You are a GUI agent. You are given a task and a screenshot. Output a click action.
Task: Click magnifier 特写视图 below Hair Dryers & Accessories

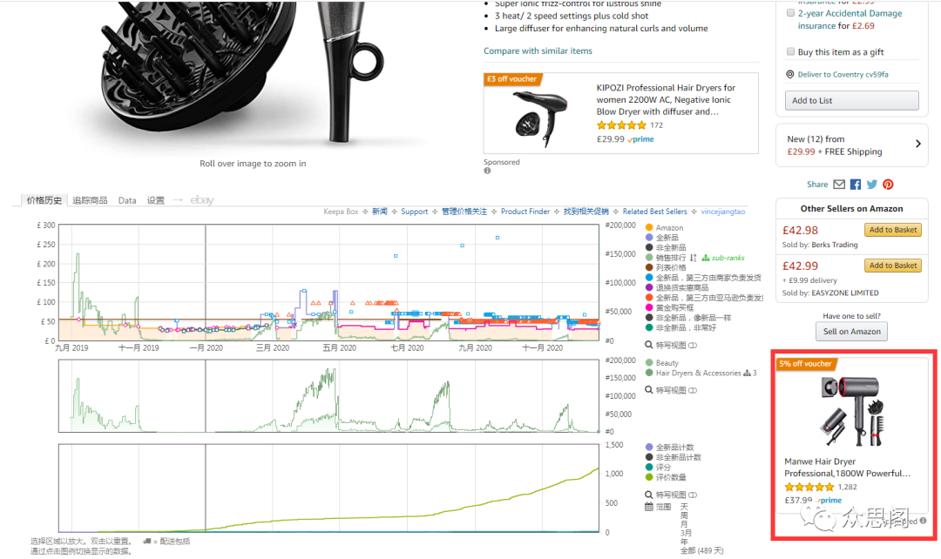tap(670, 390)
